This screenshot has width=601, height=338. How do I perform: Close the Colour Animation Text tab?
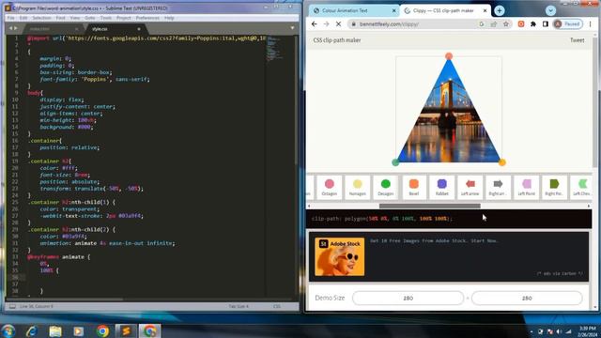coord(393,10)
